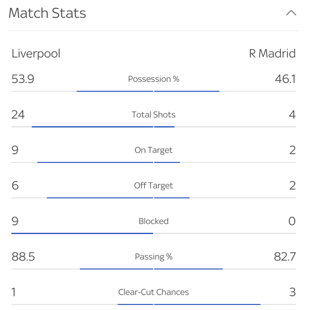Screen dimensions: 311x310
Task: Click the Blocked stat label
Action: coord(153,221)
